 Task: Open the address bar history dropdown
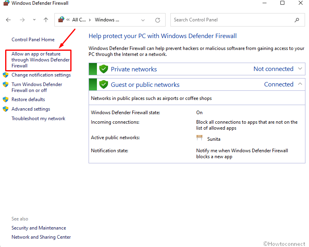point(143,20)
